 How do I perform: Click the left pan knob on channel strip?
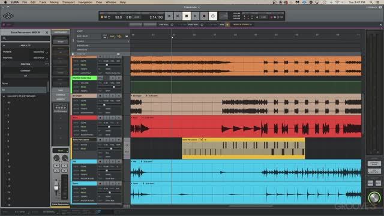56,158
